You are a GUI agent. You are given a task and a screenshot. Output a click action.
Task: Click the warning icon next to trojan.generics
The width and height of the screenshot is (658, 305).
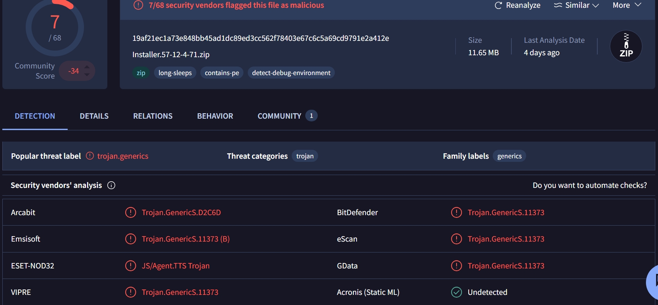[x=90, y=156]
